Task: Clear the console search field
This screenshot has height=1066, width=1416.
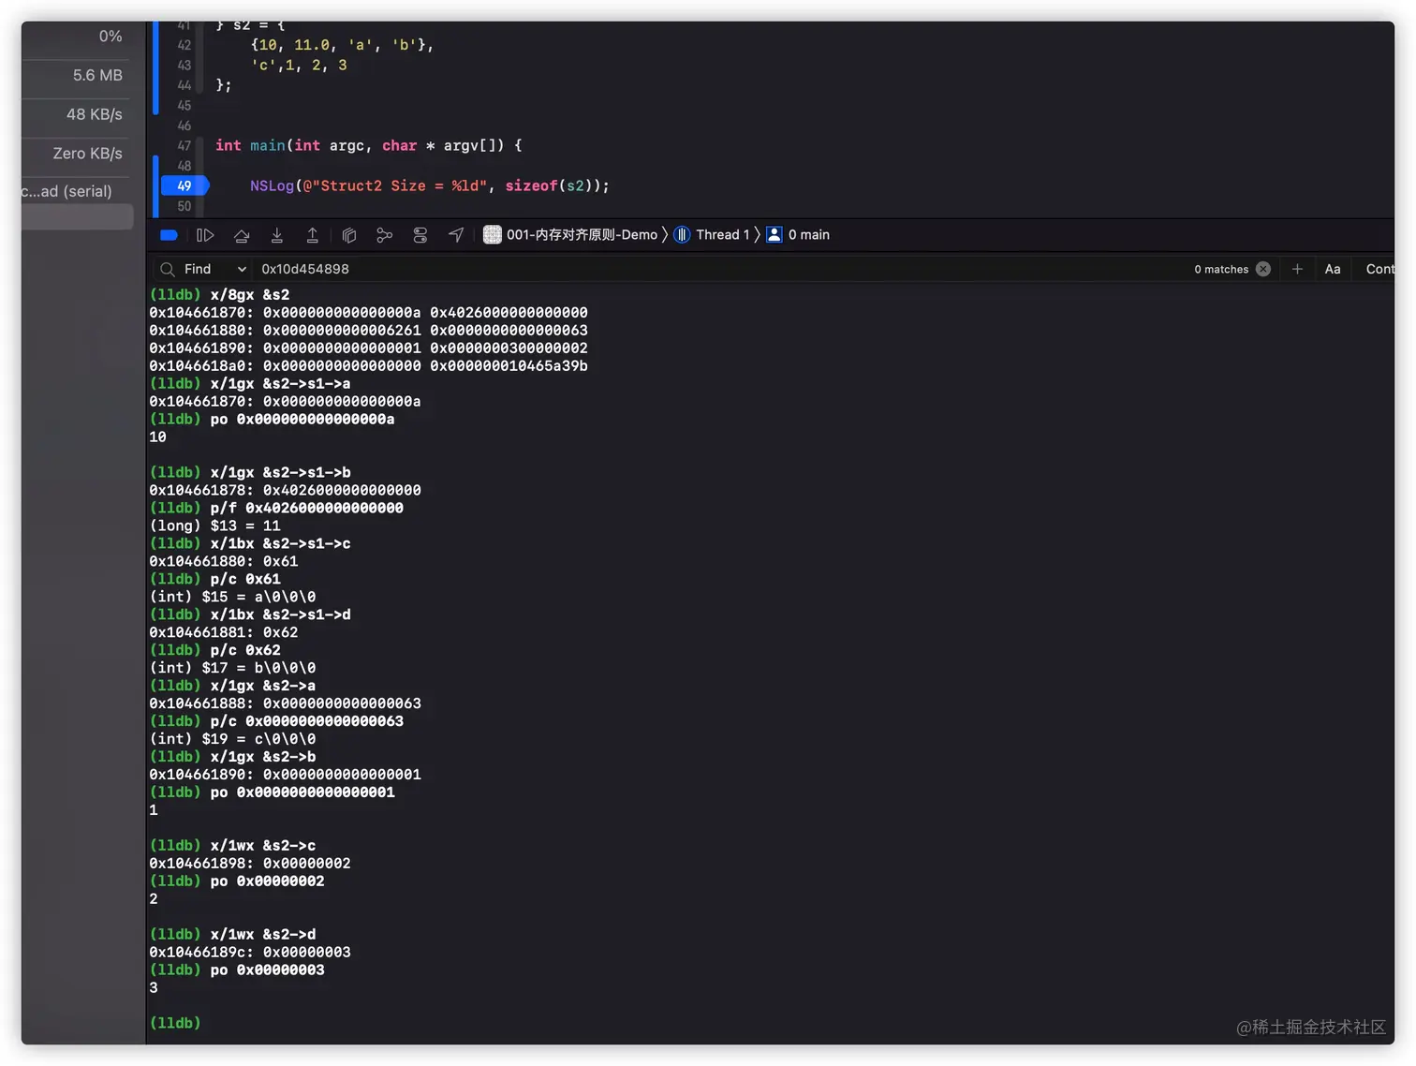Action: pyautogui.click(x=1263, y=269)
